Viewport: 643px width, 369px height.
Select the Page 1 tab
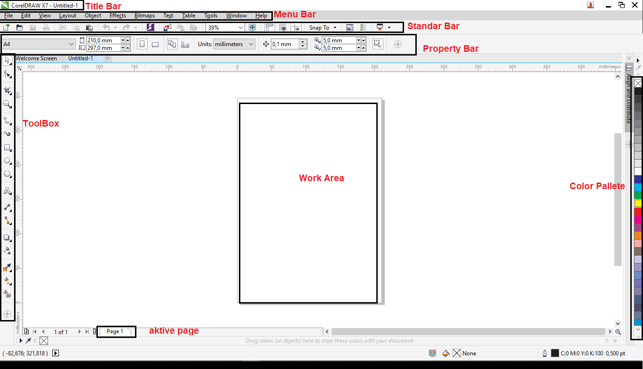click(x=115, y=331)
